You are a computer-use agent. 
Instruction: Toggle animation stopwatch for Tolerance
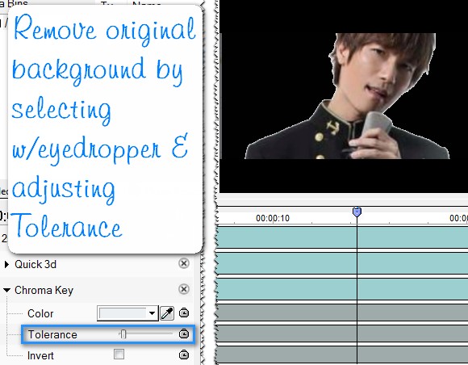pos(184,334)
